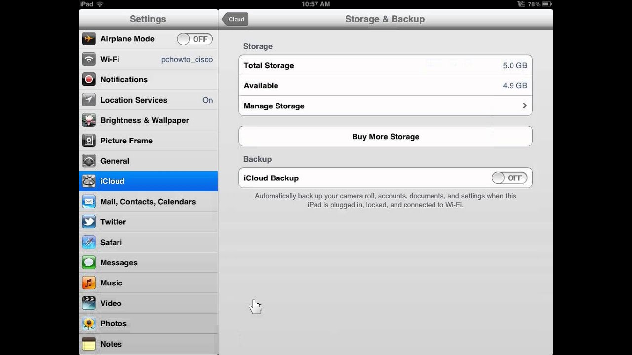Tap the 5.0 GB total value
This screenshot has height=355, width=632.
click(x=515, y=65)
